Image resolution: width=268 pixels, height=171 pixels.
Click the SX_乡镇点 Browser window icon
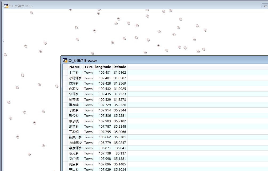(x=65, y=60)
